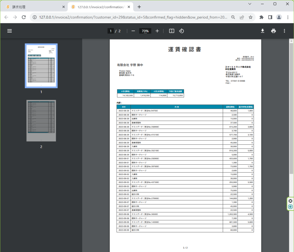Open Chrome's three-dot menu
Image resolution: width=294 pixels, height=252 pixels.
click(288, 17)
